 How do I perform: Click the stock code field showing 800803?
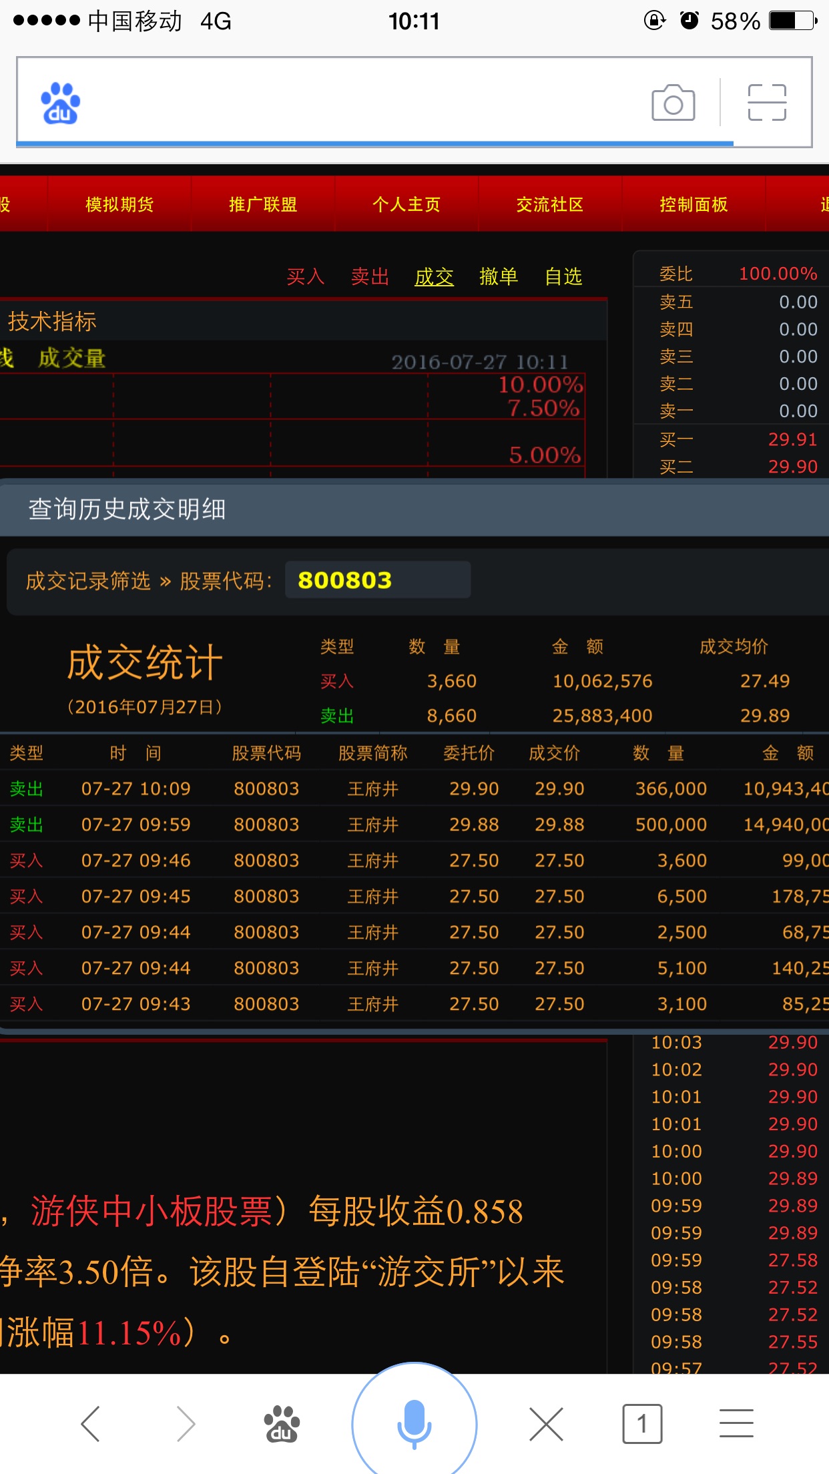377,580
